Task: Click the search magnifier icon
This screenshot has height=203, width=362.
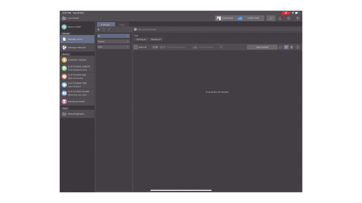Action: 135,29
